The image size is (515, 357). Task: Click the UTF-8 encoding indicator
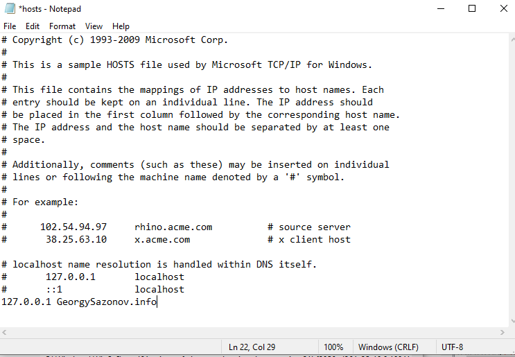tap(452, 347)
